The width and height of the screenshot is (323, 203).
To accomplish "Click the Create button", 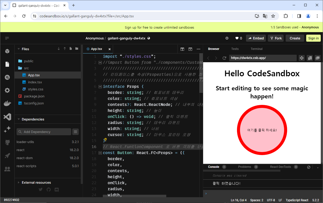I will 295,38.
